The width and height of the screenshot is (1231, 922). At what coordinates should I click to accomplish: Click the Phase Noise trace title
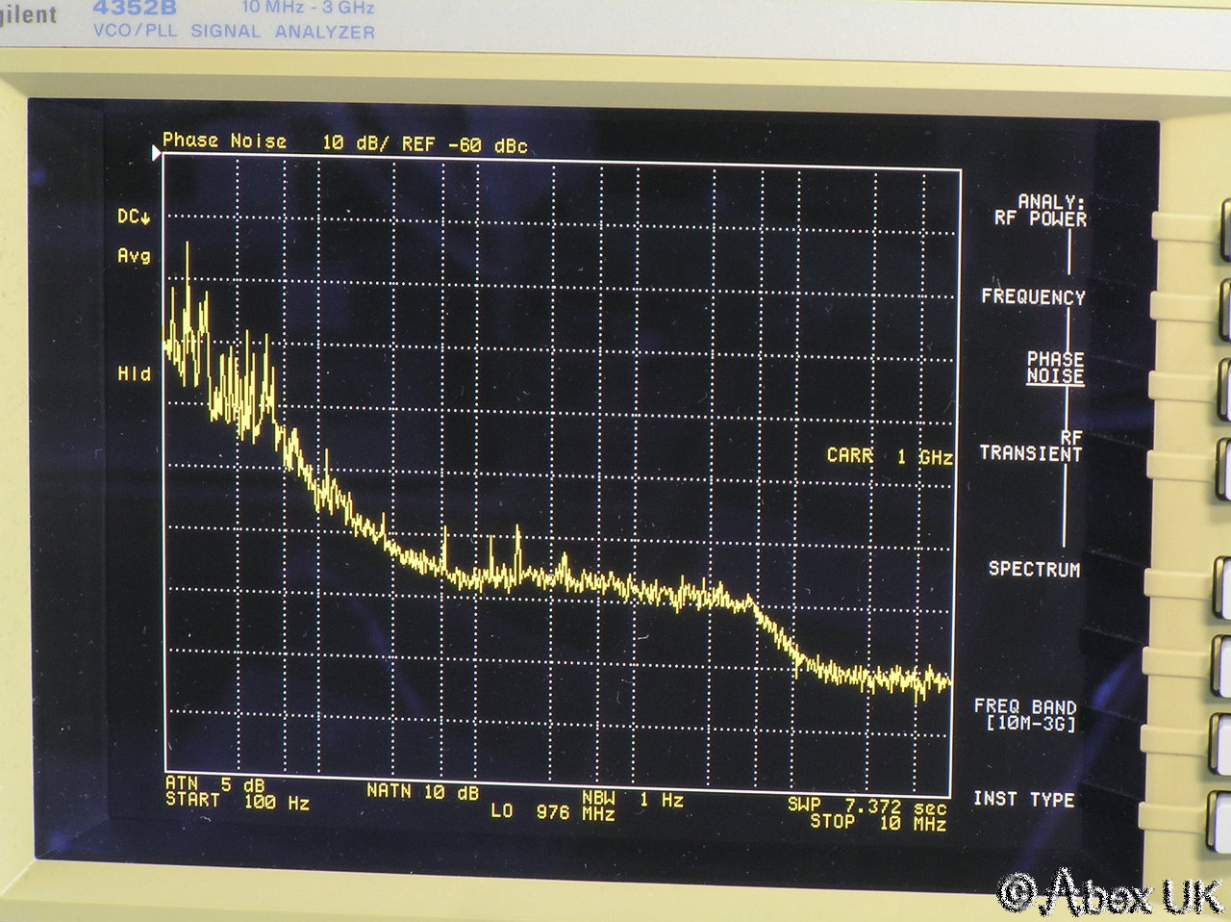[224, 141]
